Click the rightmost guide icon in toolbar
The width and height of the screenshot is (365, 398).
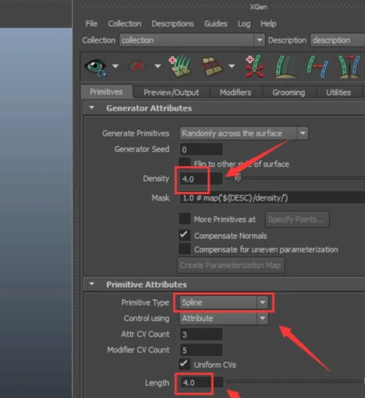coord(349,66)
